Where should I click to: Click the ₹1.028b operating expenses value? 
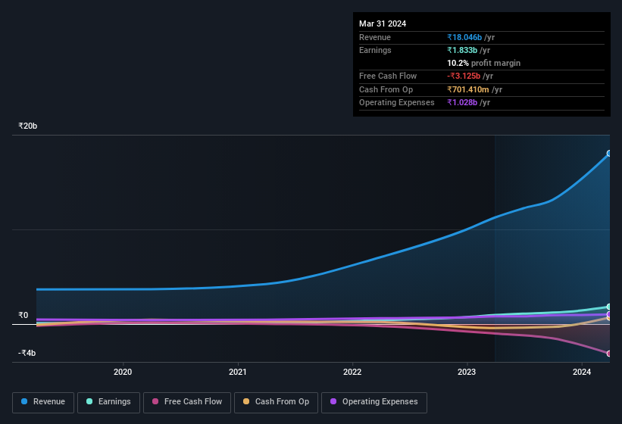(x=462, y=102)
